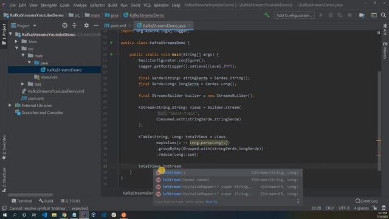Screen dimensions: 389x219
Task: Click the Run toolbar play icon
Action: click(321, 15)
